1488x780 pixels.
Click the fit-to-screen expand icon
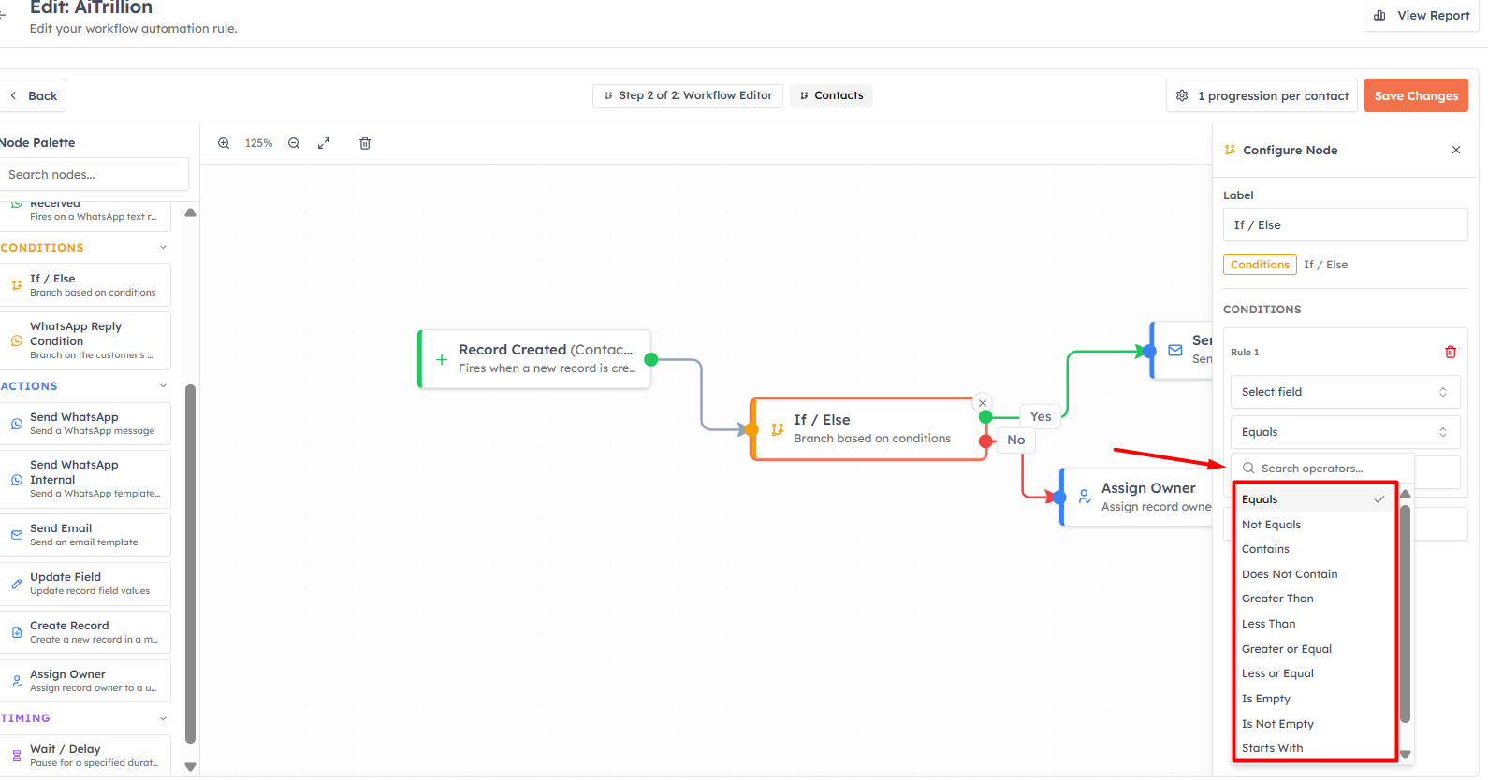tap(324, 143)
